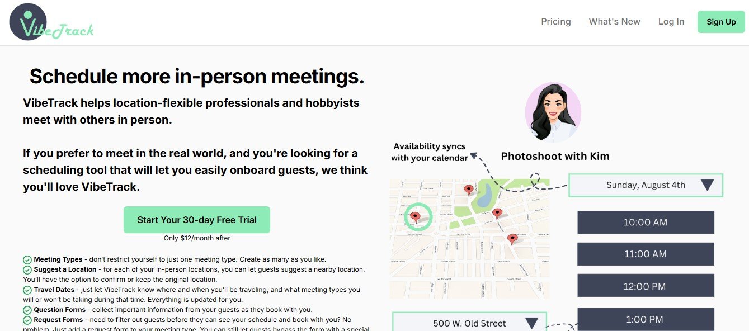This screenshot has height=331, width=749.
Task: Click the map pin inside the green circle
Action: [415, 216]
